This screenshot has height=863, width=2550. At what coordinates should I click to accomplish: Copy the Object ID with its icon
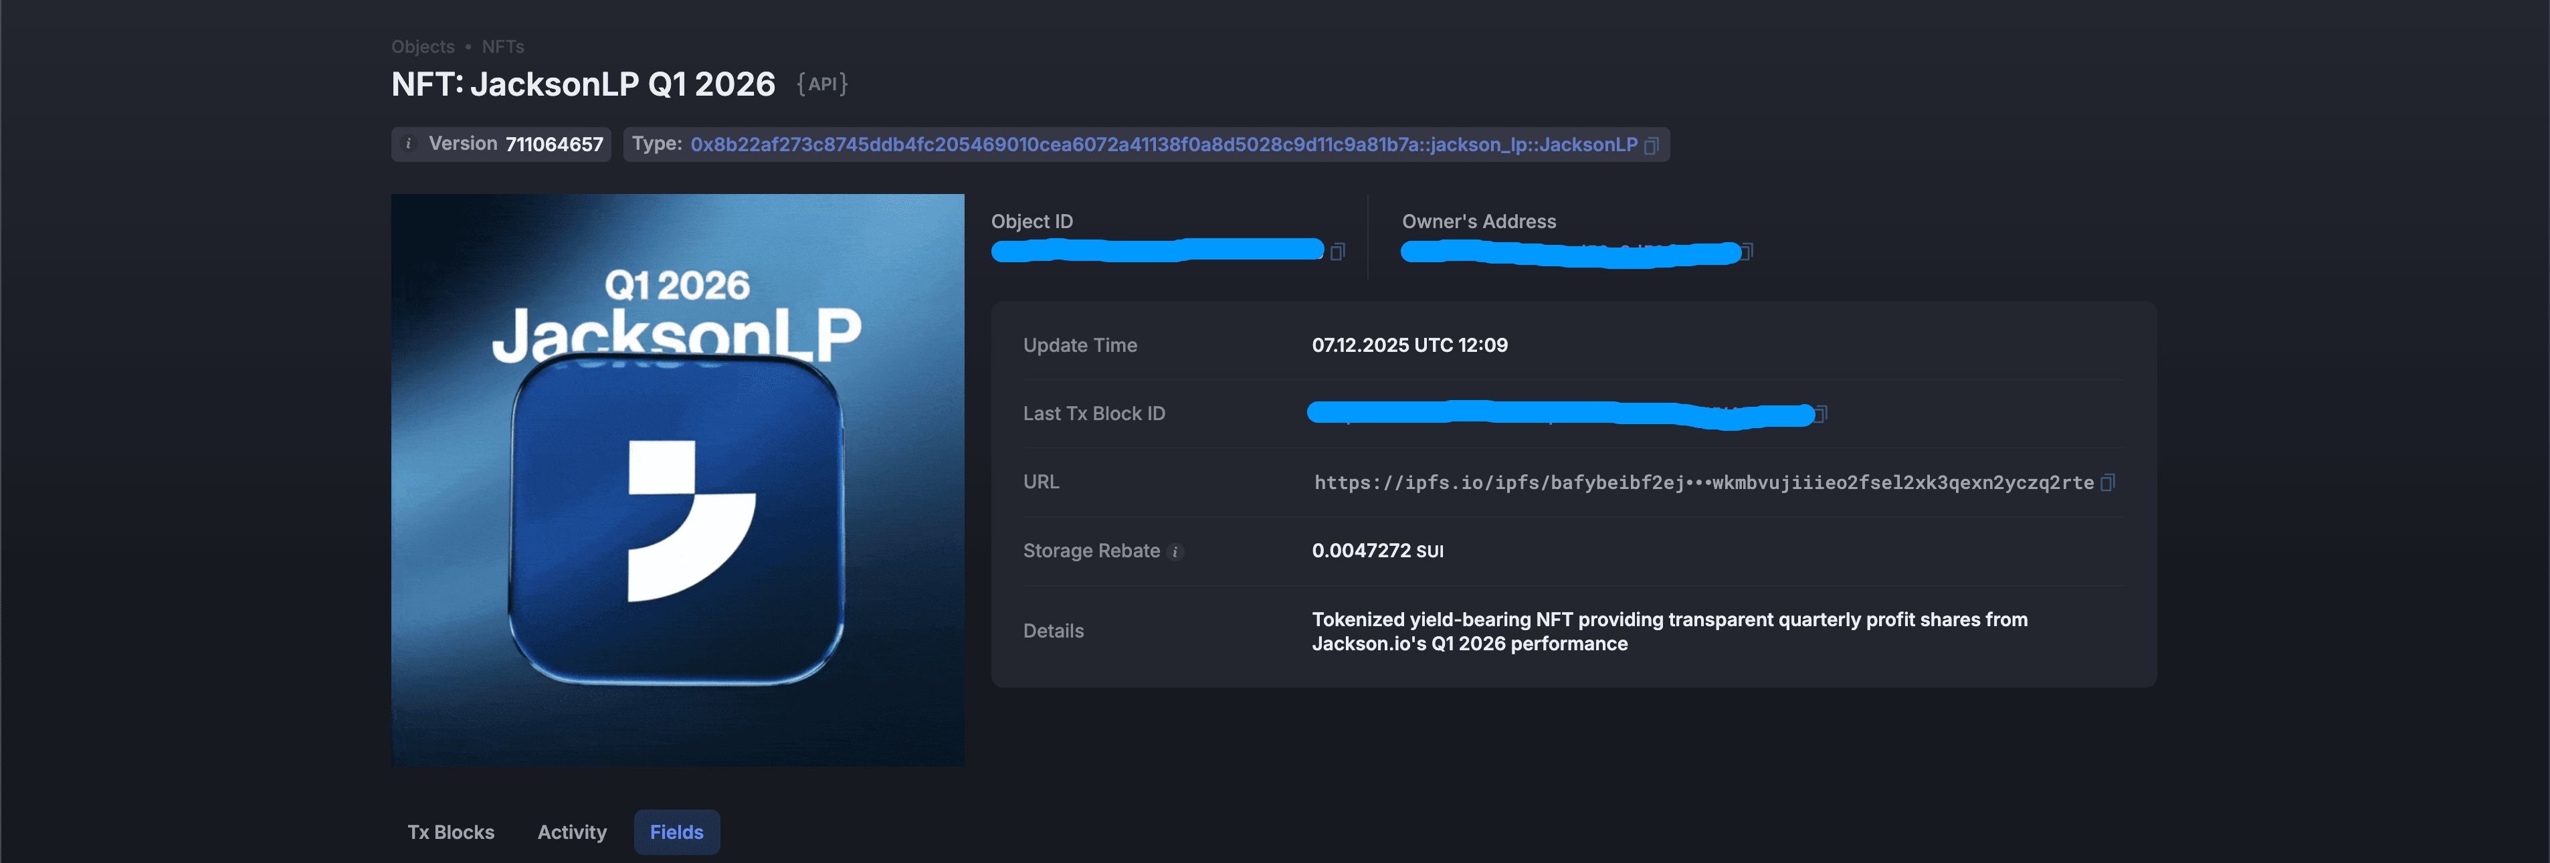(x=1337, y=252)
